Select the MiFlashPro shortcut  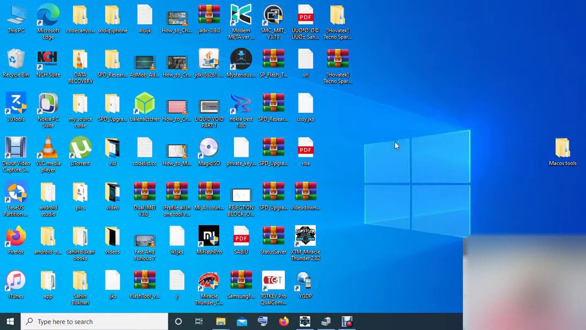click(209, 240)
